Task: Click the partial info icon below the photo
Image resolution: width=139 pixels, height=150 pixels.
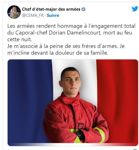Action: 135,149
